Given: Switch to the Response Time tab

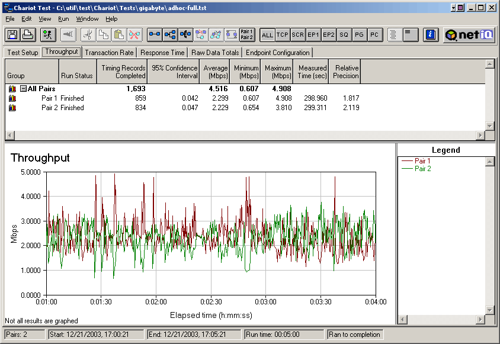Looking at the screenshot, I should coord(162,53).
